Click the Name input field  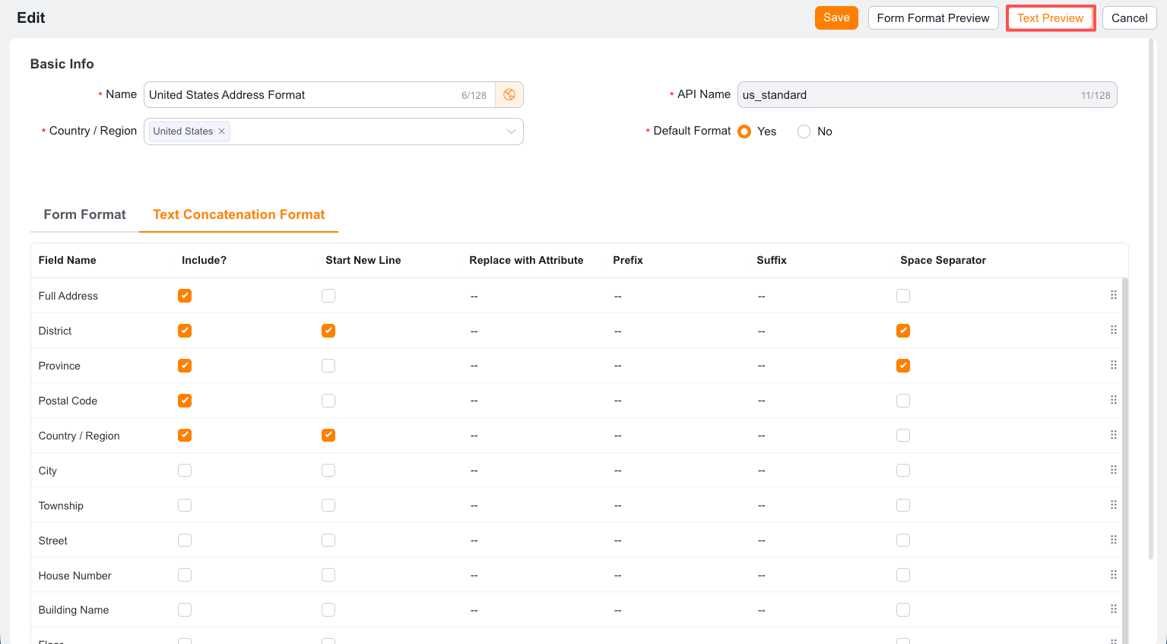(319, 95)
